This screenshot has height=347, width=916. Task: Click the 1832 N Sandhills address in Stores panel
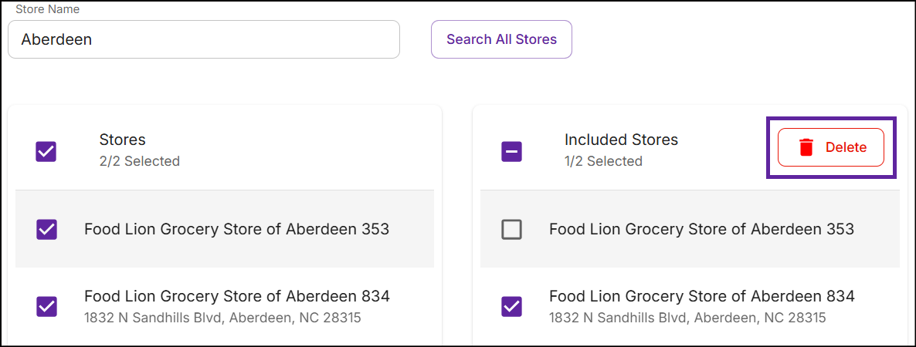pos(222,318)
